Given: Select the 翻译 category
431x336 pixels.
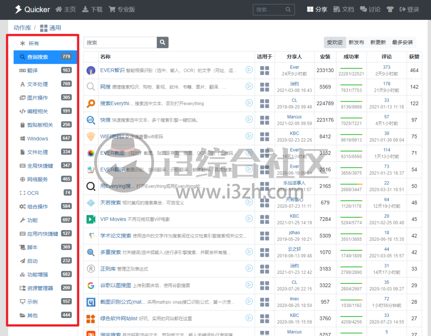Looking at the screenshot, I should point(45,70).
